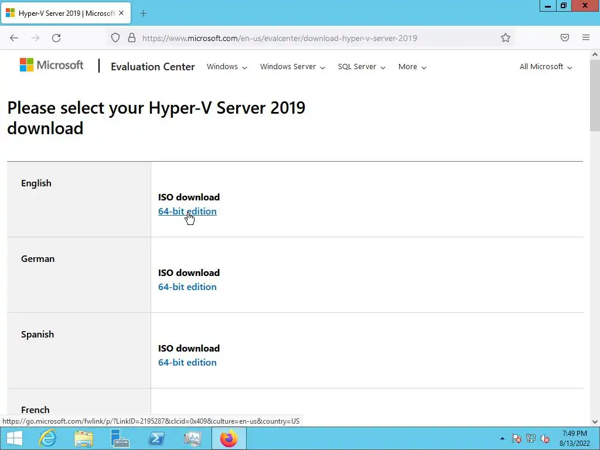Open the Firefox hamburger menu
The height and width of the screenshot is (450, 600).
tap(586, 37)
